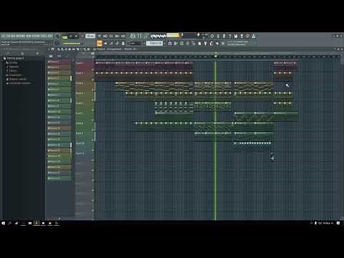
Task: Open the Generators folder in browser
Action: point(15,75)
